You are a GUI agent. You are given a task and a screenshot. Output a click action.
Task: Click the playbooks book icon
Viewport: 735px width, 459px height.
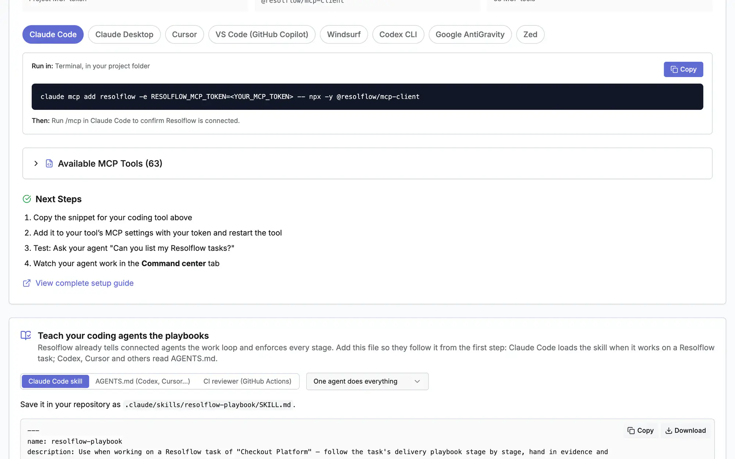pyautogui.click(x=26, y=335)
